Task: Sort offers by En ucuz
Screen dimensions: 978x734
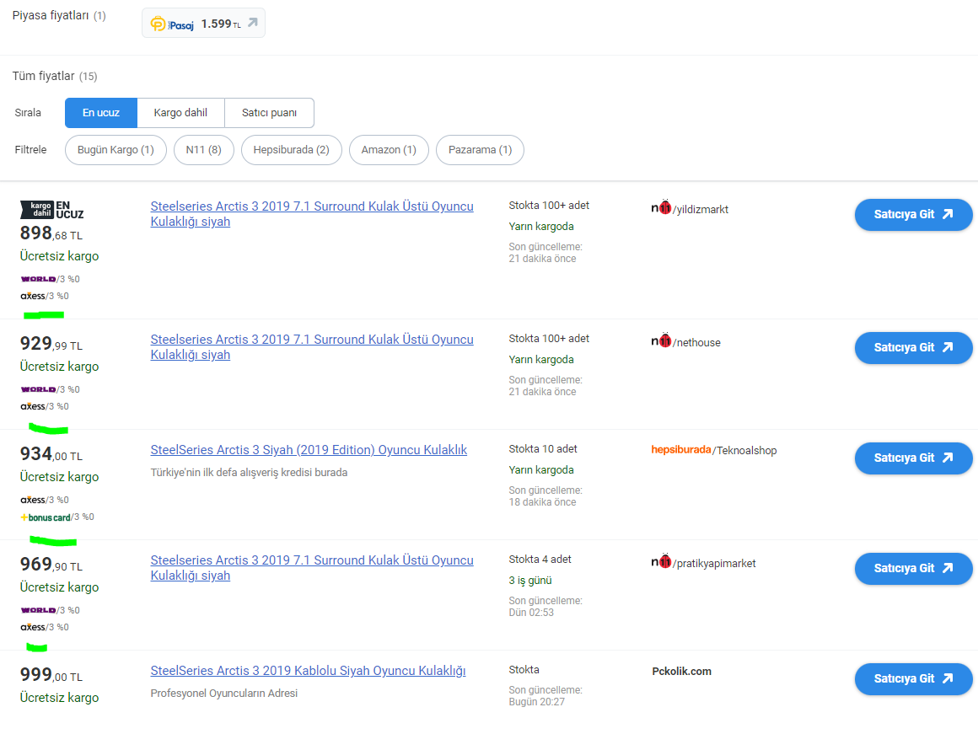Action: click(101, 113)
